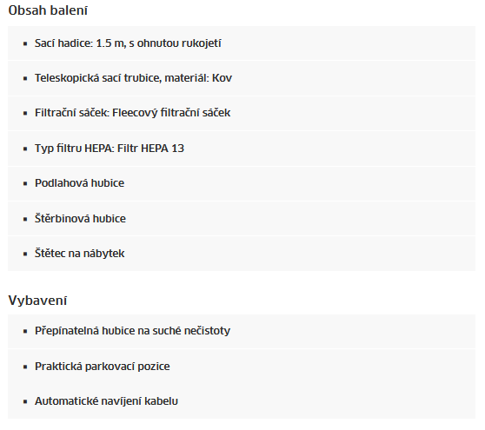Click the 'Praktická parkovací pozice' row
This screenshot has height=430, width=485.
[x=242, y=367]
